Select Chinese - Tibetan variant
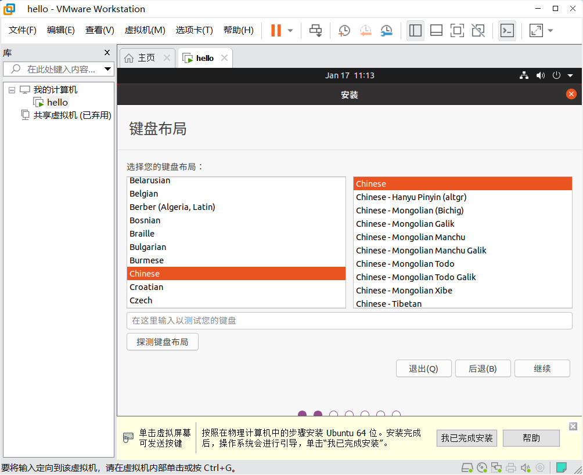 pos(463,303)
